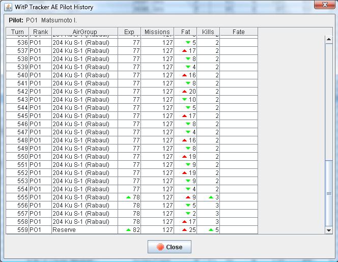
Task: Click green down arrow in turn 544 Fat
Action: 188,107
